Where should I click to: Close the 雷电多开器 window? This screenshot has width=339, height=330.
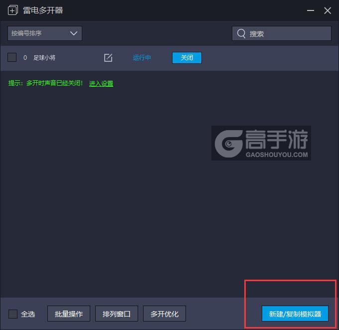coord(328,10)
